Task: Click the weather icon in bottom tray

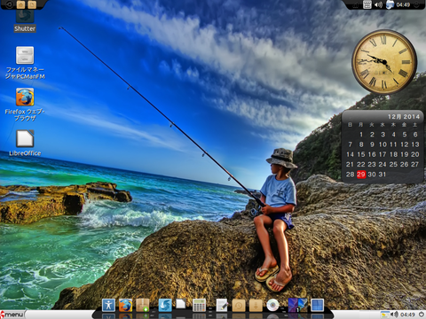Action: (385, 315)
